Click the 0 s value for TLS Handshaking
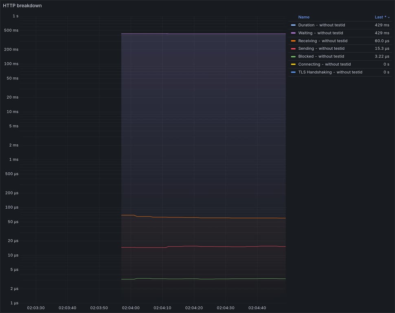The image size is (395, 313). [386, 72]
